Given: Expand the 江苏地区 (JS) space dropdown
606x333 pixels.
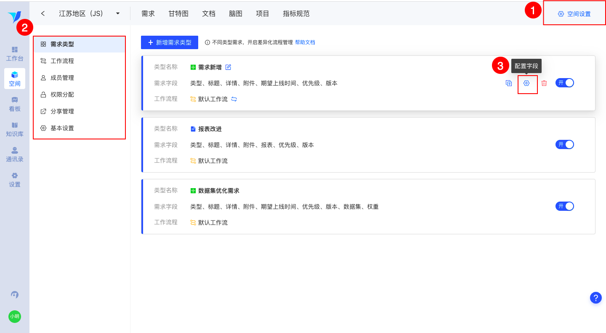Looking at the screenshot, I should [x=118, y=13].
